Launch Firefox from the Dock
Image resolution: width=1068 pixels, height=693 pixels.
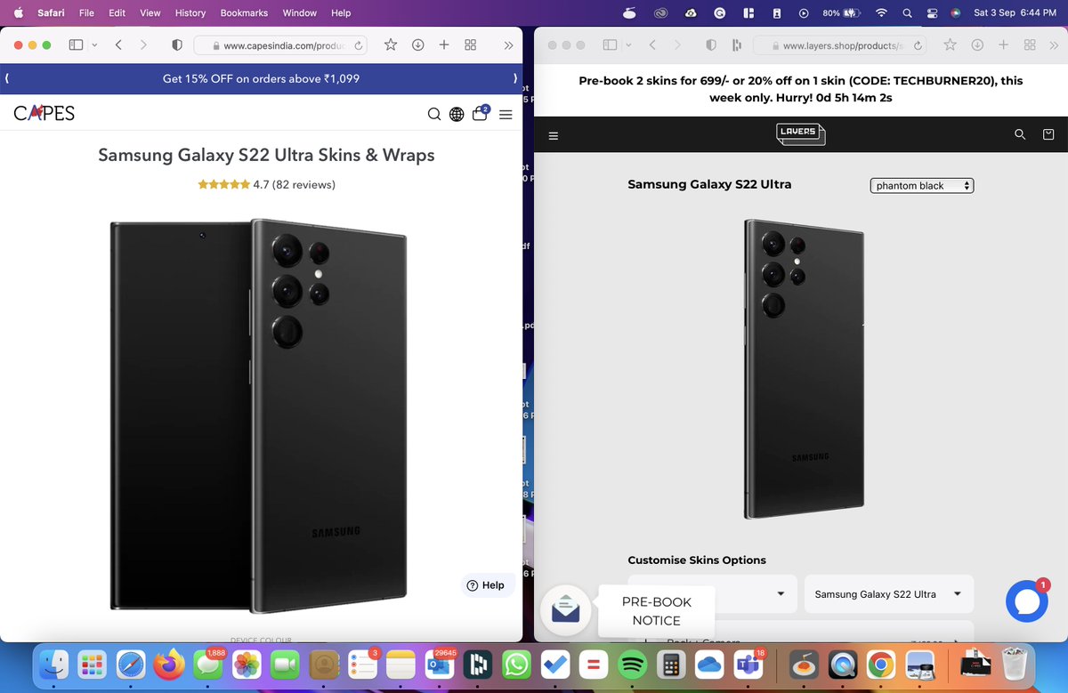pyautogui.click(x=169, y=665)
